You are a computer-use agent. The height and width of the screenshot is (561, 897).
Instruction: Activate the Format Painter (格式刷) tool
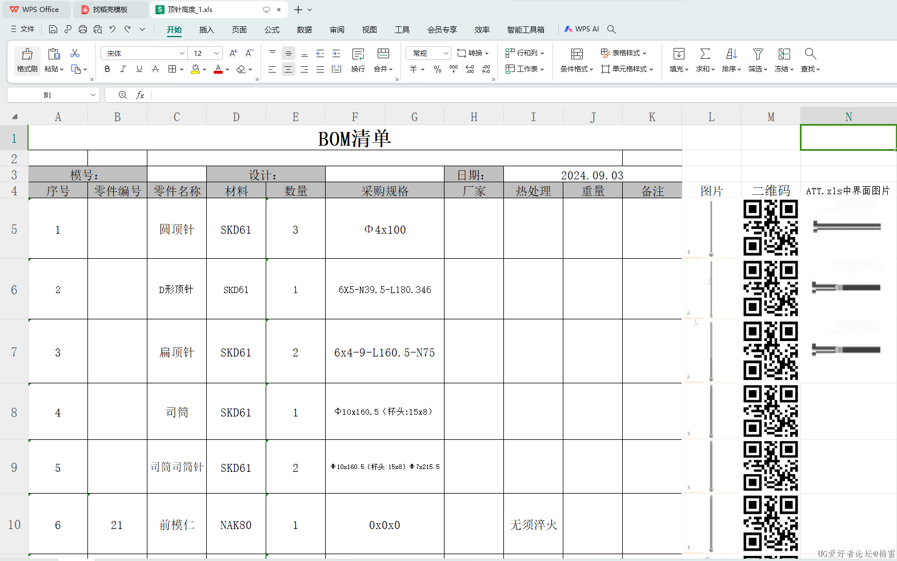coord(27,61)
